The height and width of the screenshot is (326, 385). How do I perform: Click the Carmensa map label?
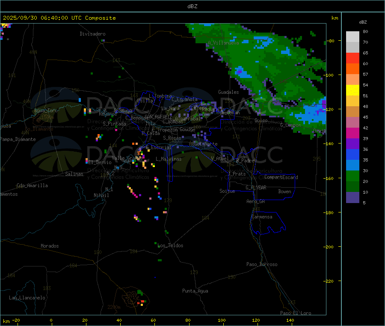(262, 217)
